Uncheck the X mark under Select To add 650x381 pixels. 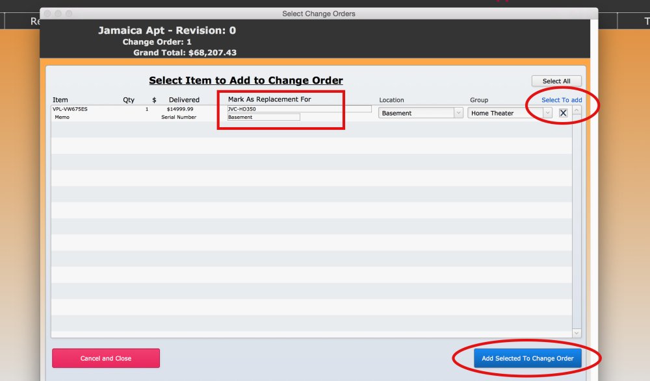point(563,112)
